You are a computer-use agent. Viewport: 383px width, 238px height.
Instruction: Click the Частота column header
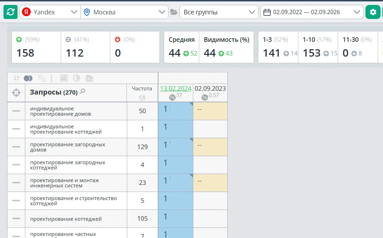(142, 89)
